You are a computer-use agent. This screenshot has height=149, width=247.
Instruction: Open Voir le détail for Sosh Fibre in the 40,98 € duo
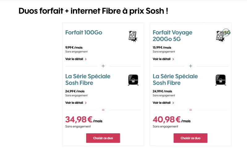coord(163,103)
